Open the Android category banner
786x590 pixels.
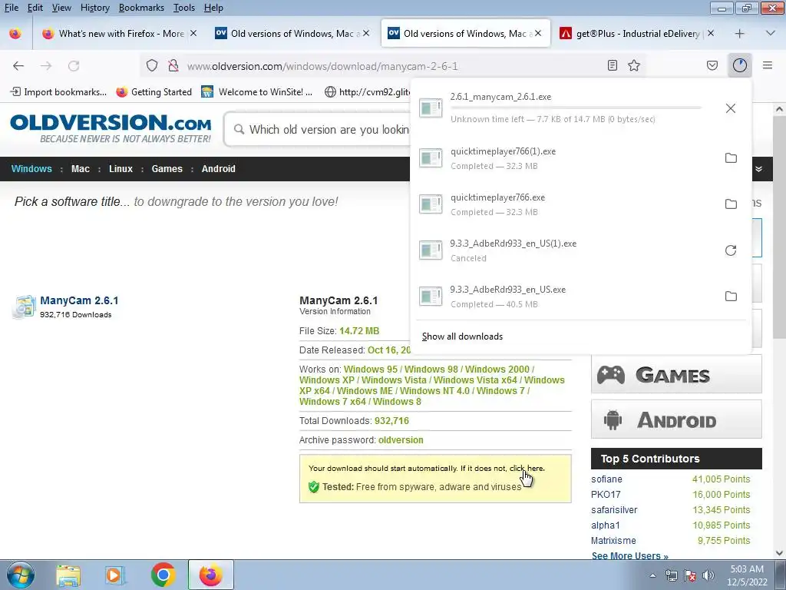pos(676,419)
